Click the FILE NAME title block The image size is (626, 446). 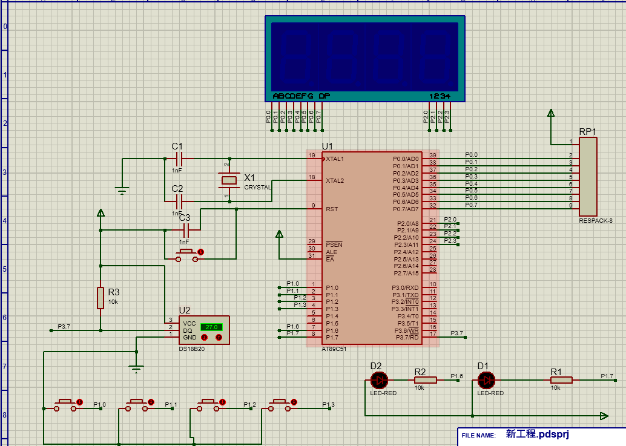click(515, 435)
